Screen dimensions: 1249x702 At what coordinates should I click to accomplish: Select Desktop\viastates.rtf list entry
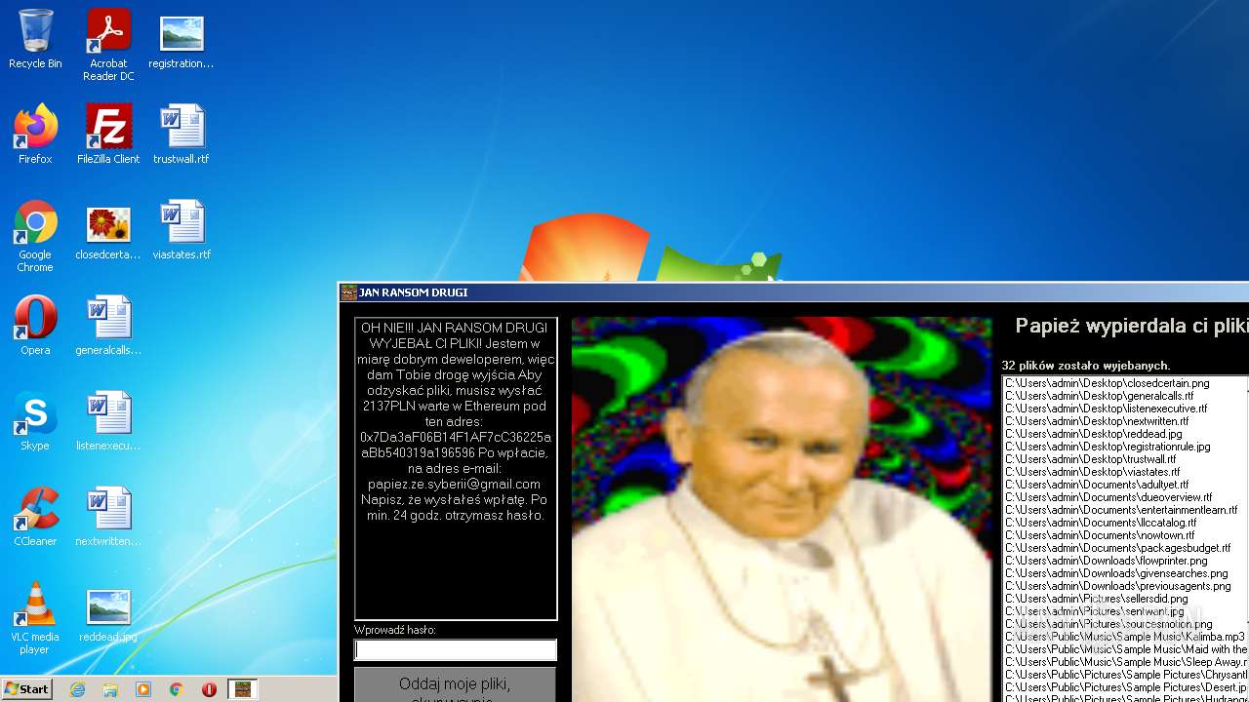(1092, 472)
